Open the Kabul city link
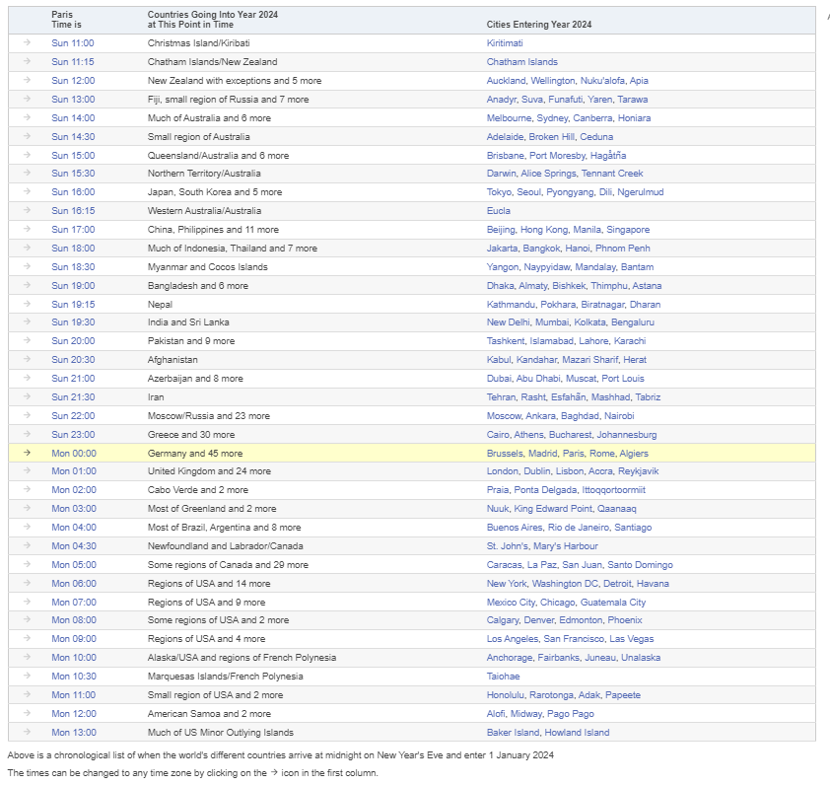Screen dimensions: 830x785 (x=499, y=360)
